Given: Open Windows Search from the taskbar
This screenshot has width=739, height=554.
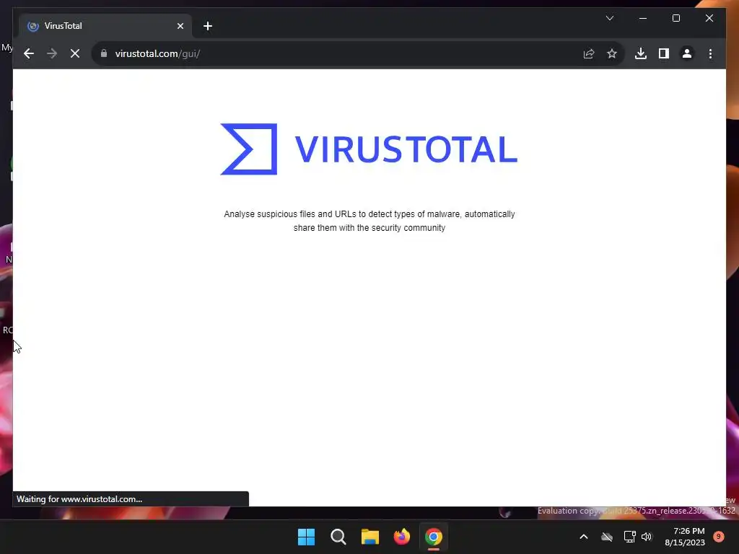Looking at the screenshot, I should (338, 537).
